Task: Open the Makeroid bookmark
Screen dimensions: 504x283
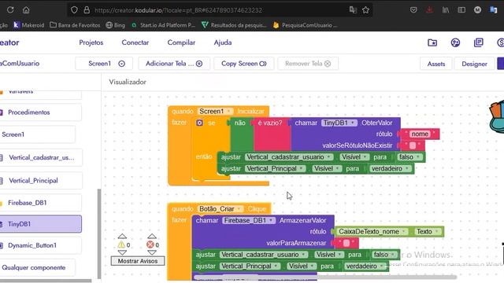Action: tap(28, 25)
